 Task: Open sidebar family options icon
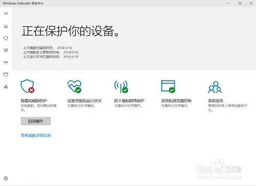click(6, 87)
